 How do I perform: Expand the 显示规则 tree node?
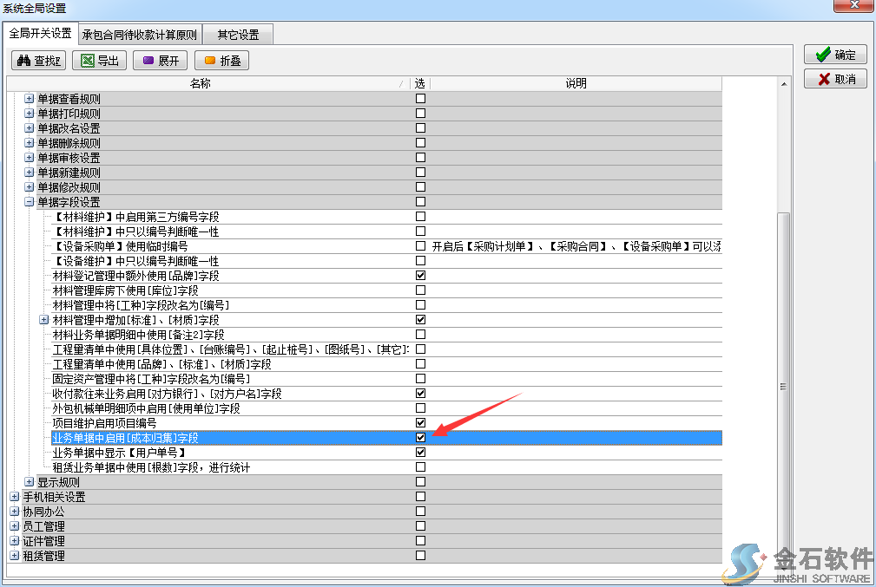pyautogui.click(x=29, y=482)
